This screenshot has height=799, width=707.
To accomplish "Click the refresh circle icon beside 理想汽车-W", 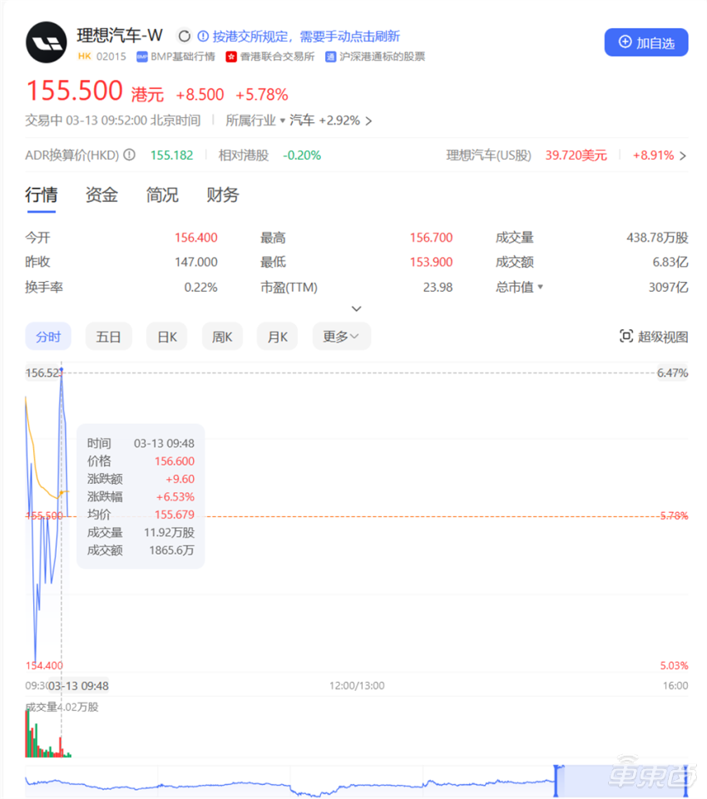I will point(184,37).
